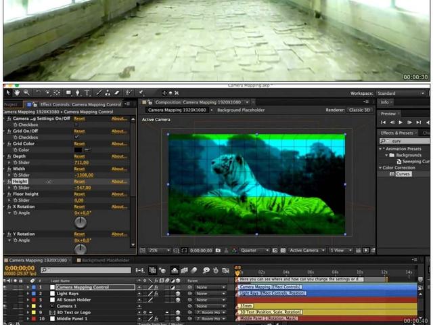Expand the Depth Slider property
The height and width of the screenshot is (325, 433).
point(9,162)
